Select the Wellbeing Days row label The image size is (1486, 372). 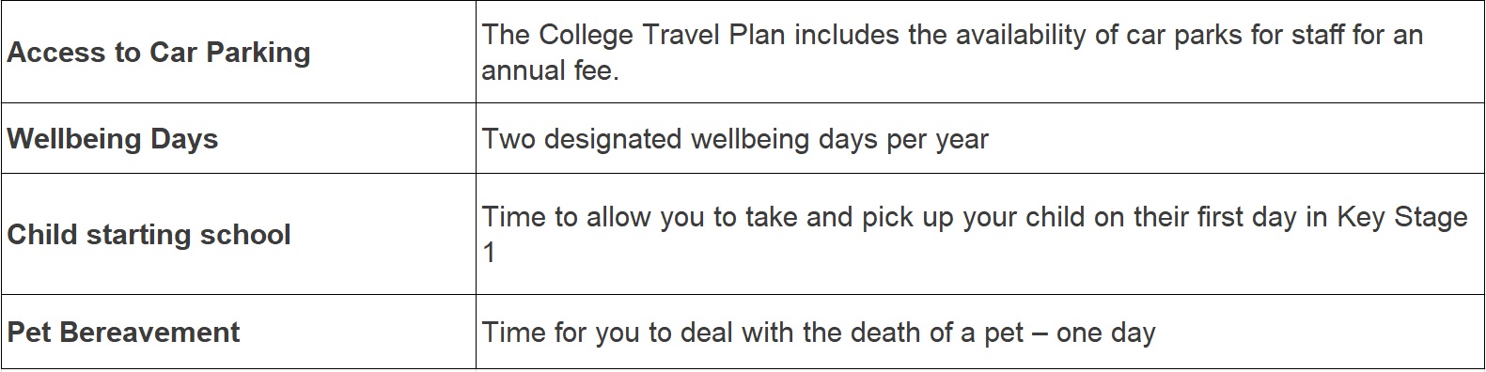pyautogui.click(x=113, y=139)
